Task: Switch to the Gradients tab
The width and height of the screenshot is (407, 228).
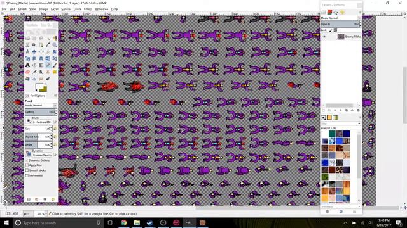Action: [x=335, y=118]
